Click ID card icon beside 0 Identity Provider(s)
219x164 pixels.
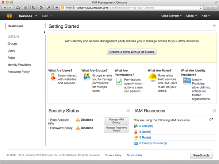136,143
